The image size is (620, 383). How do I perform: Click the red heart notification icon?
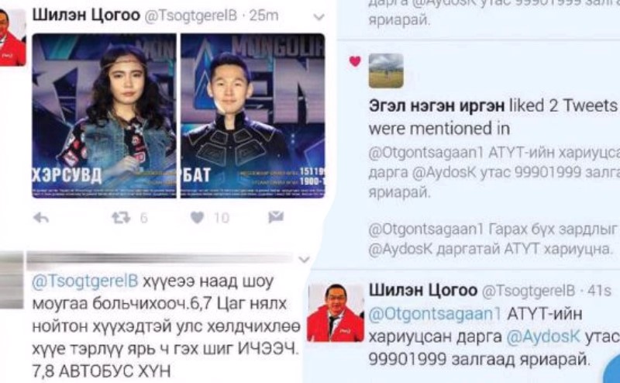coord(355,61)
